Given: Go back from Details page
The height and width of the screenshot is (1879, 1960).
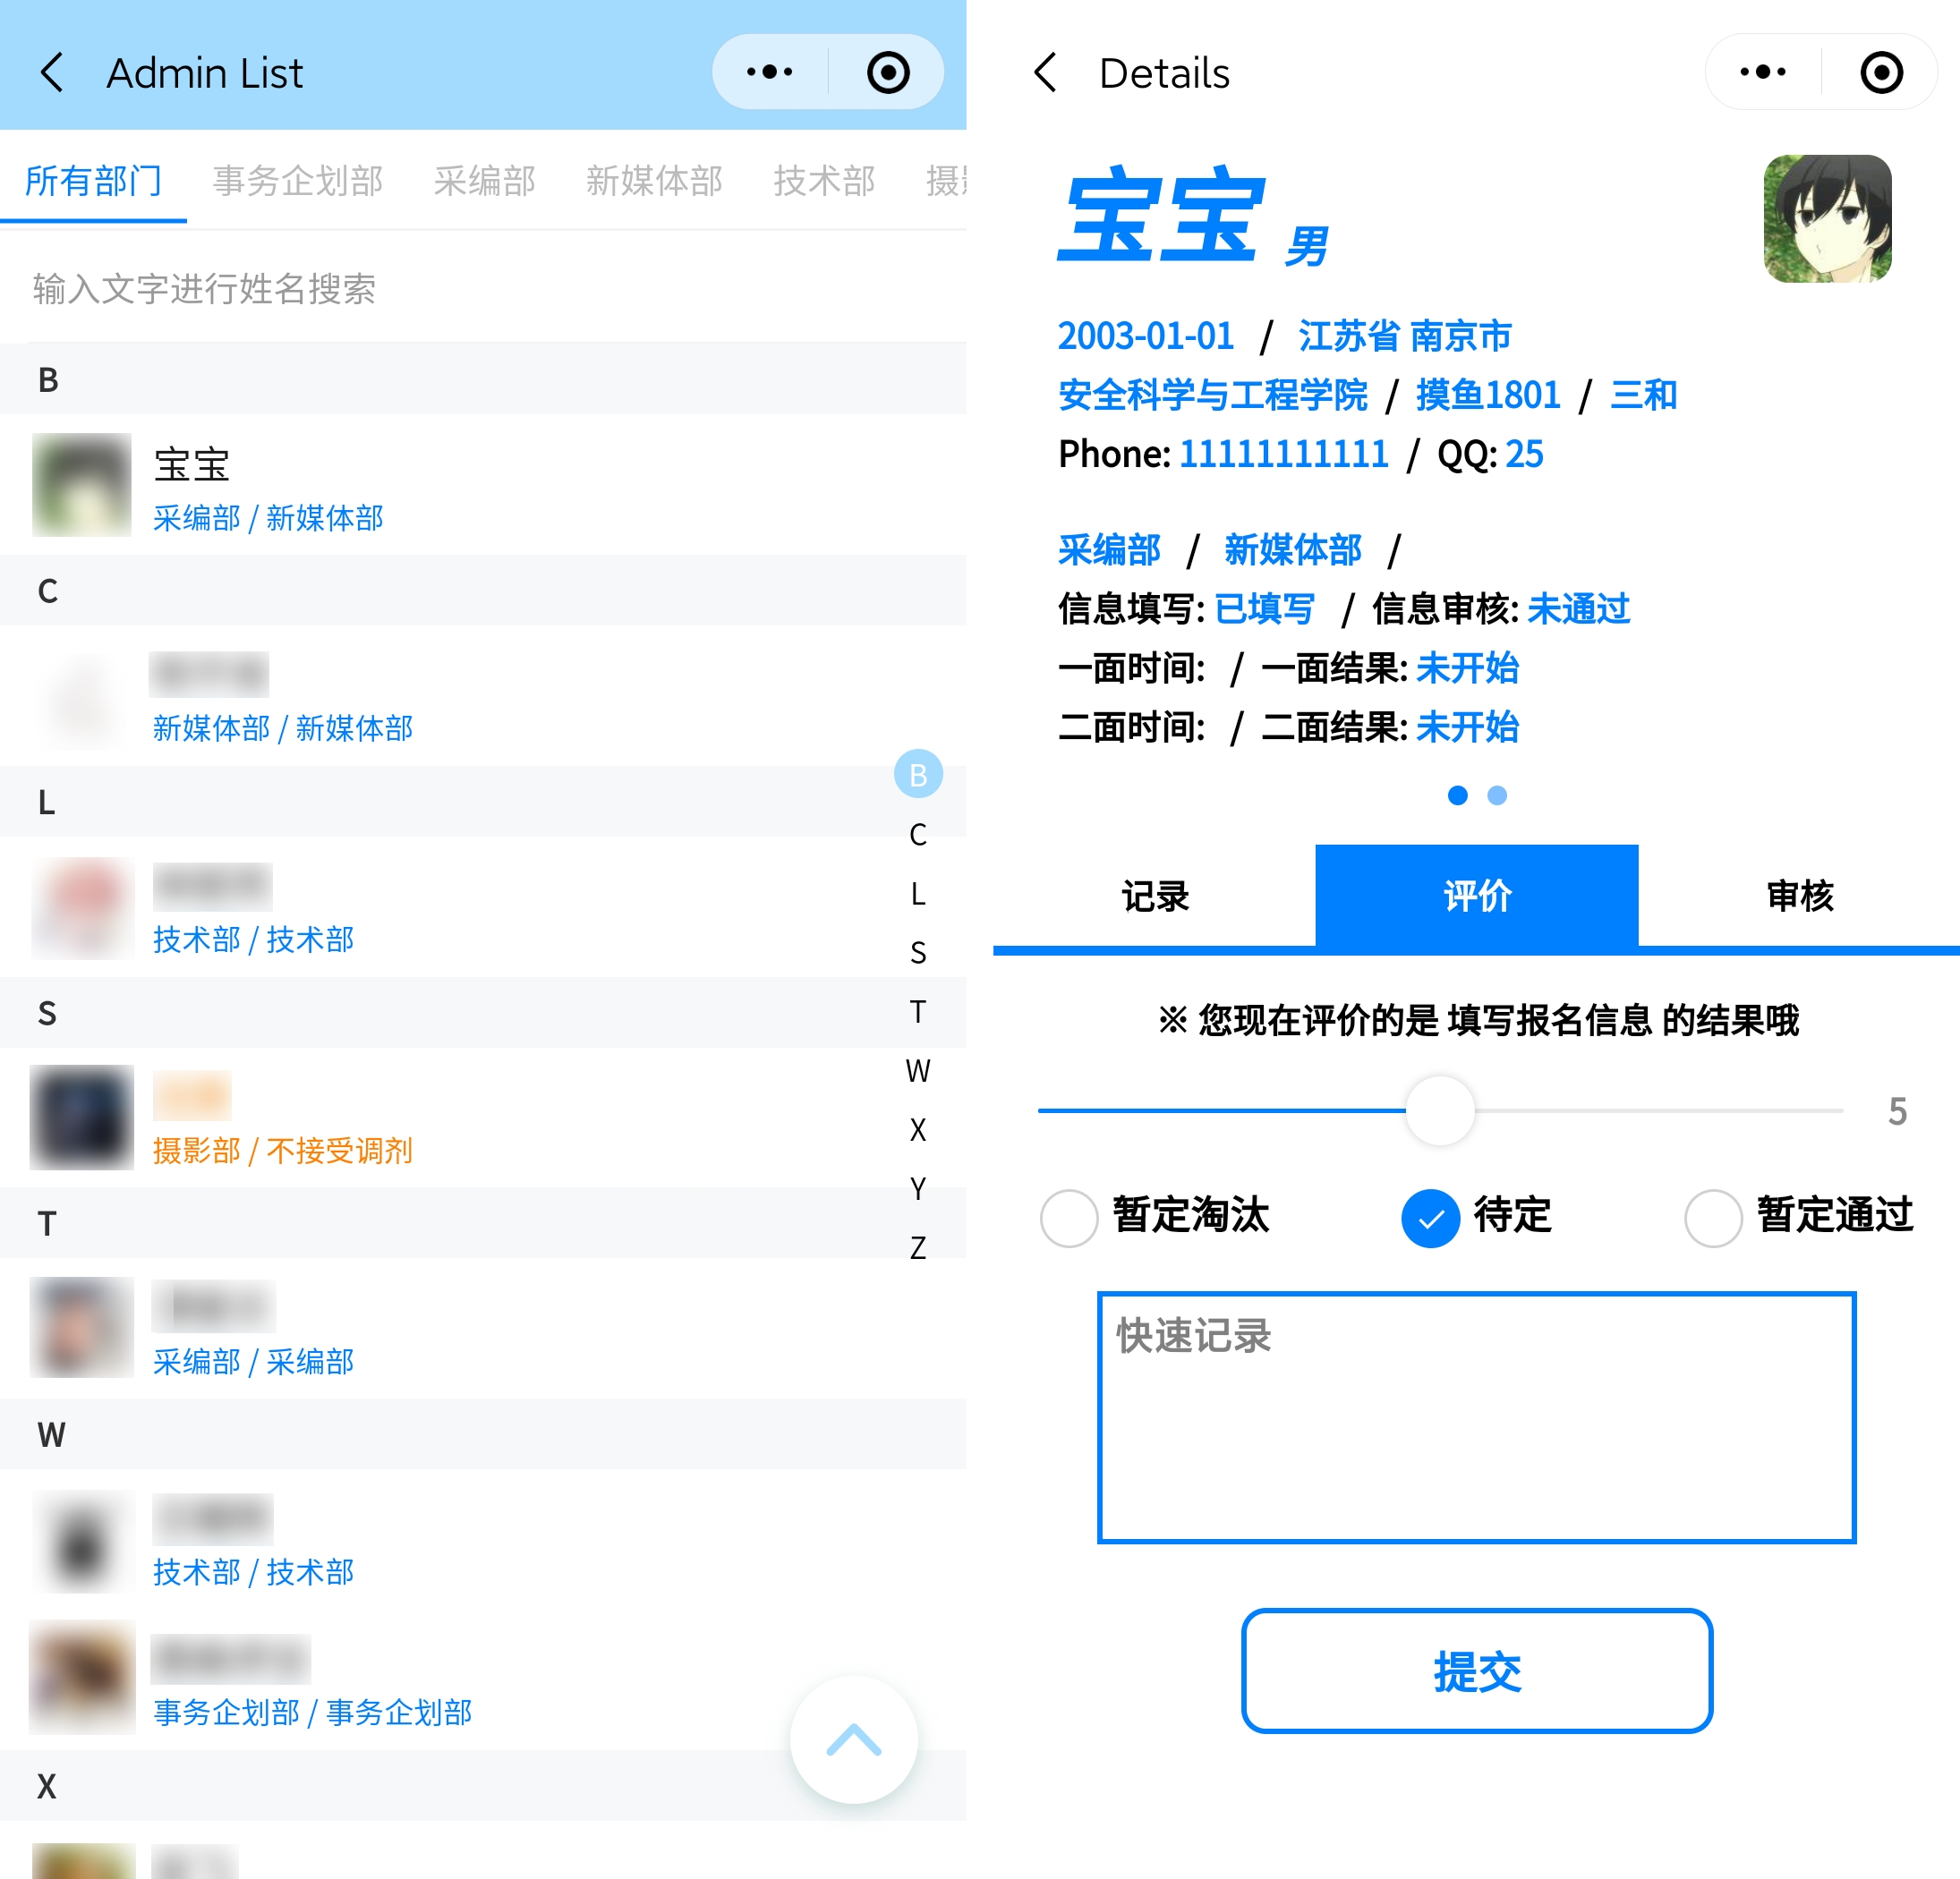Looking at the screenshot, I should 1045,73.
